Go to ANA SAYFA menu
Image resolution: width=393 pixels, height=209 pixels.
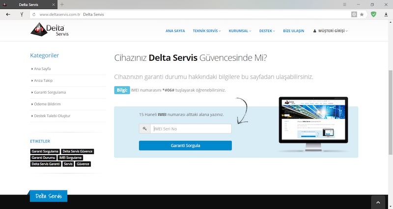point(175,31)
